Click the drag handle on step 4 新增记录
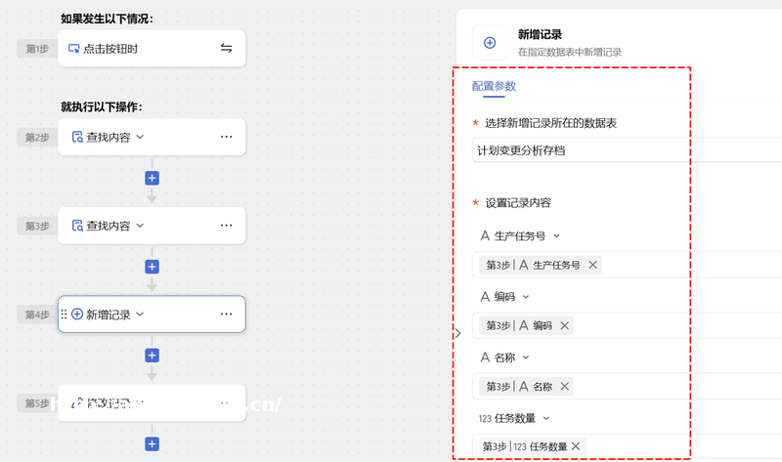The image size is (782, 462). click(x=65, y=315)
